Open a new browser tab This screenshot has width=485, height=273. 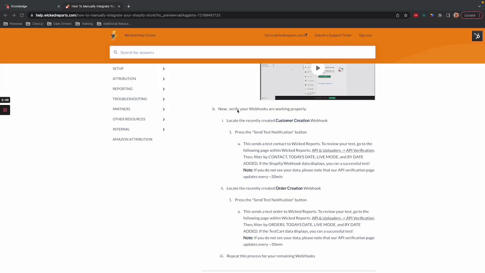128,6
